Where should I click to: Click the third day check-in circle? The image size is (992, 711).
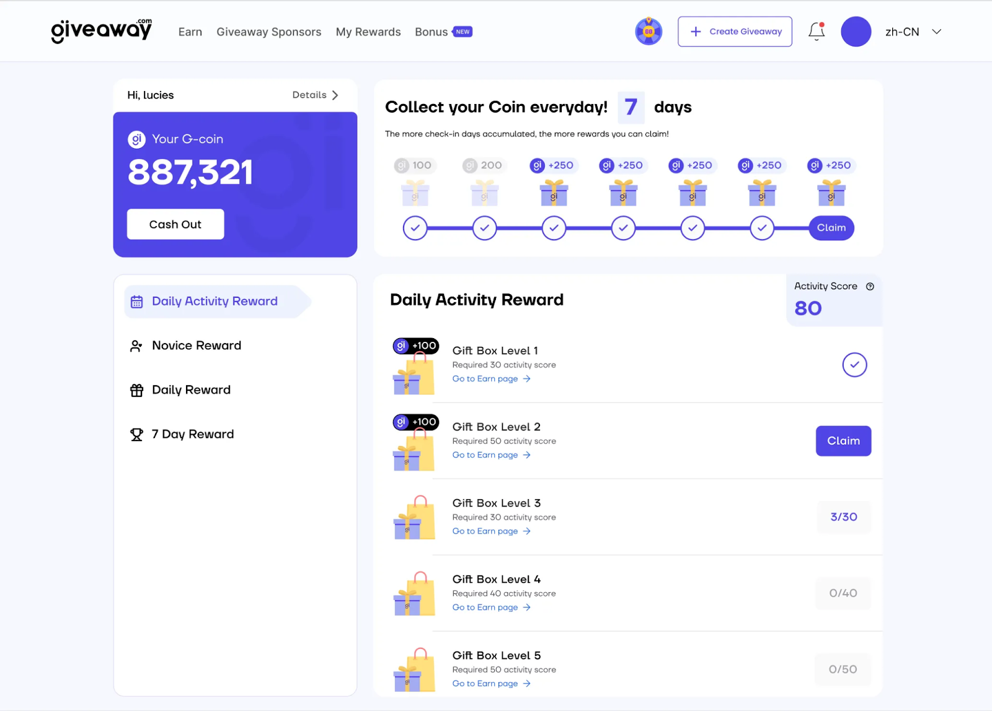(x=554, y=228)
